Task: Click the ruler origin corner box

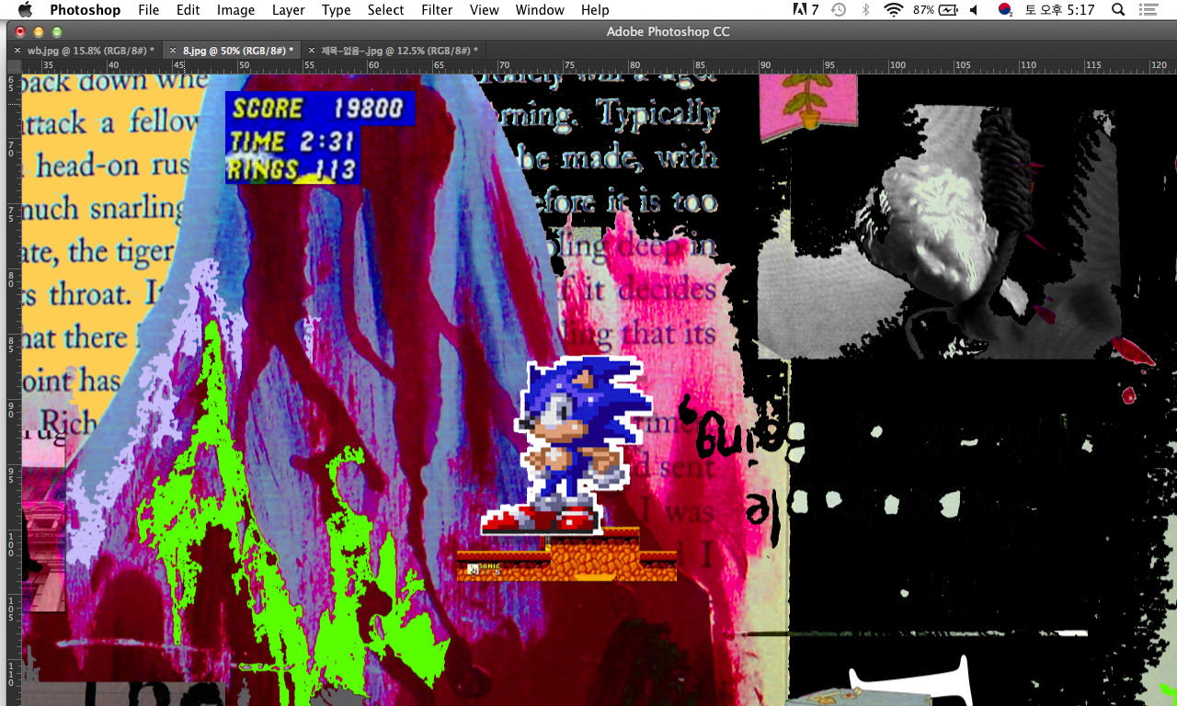Action: click(14, 66)
